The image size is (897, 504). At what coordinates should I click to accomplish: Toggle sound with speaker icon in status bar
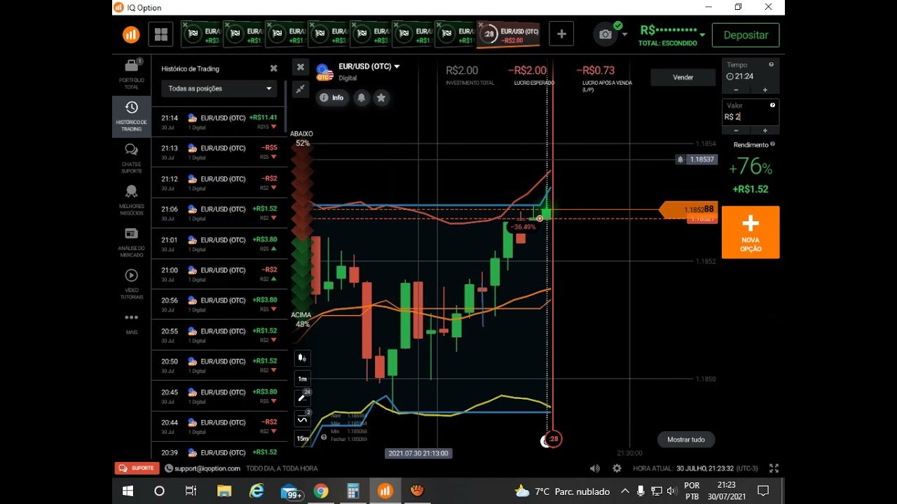point(595,468)
